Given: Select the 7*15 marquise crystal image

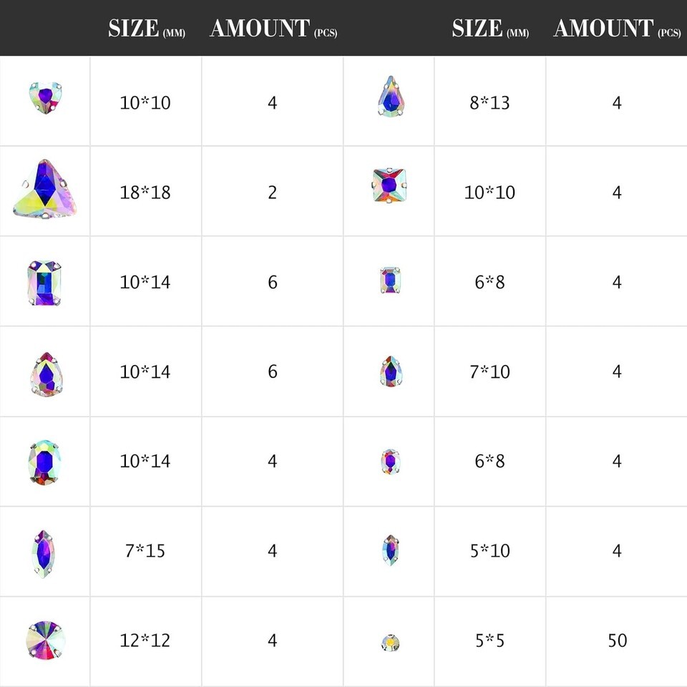Looking at the screenshot, I should click(44, 552).
